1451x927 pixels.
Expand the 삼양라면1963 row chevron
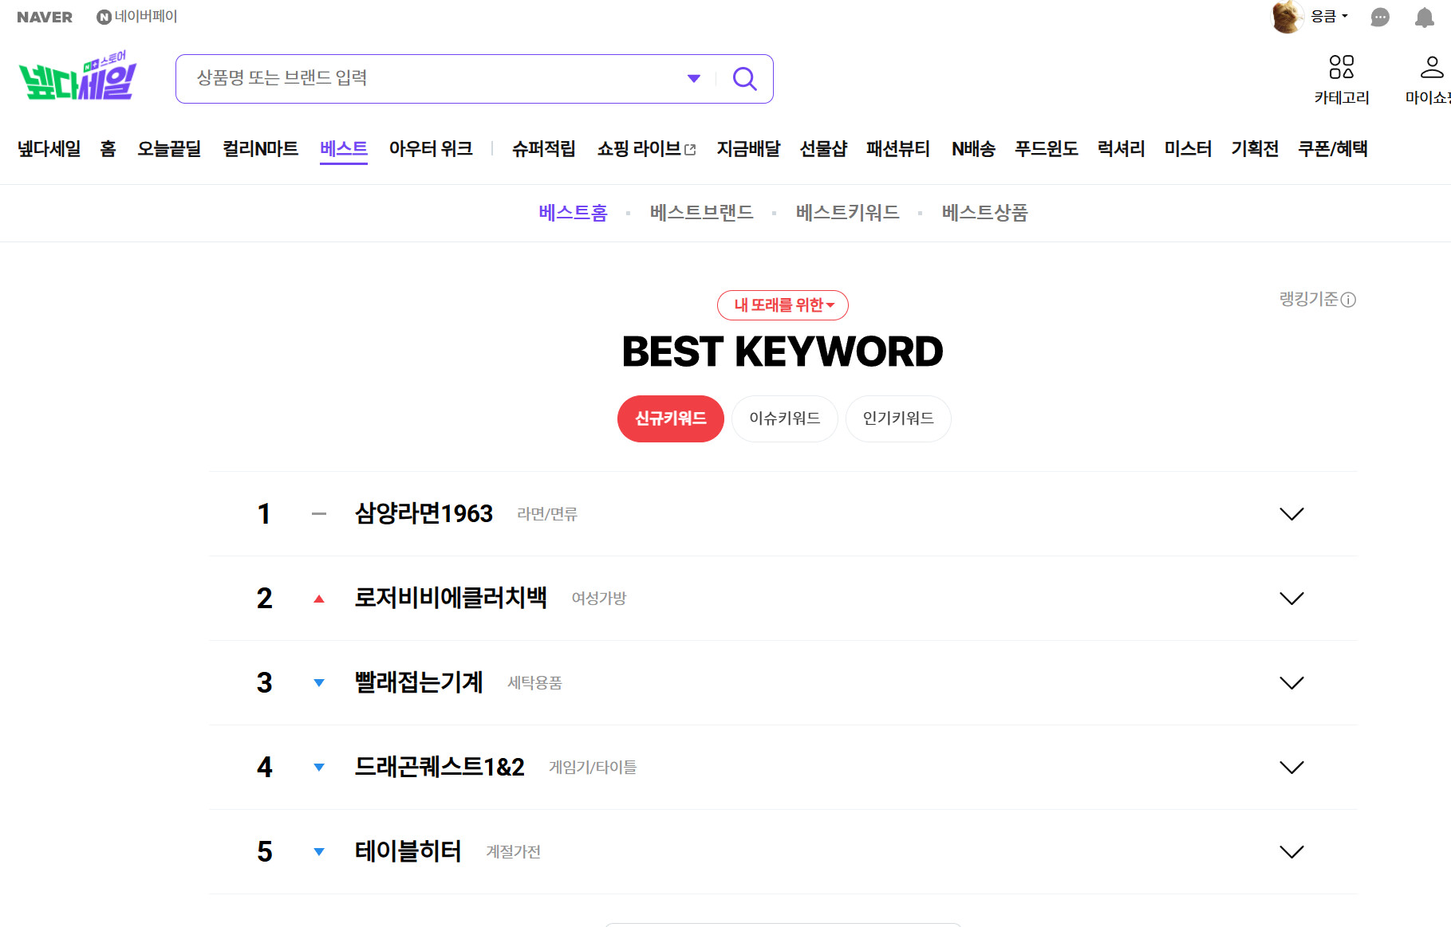tap(1291, 514)
